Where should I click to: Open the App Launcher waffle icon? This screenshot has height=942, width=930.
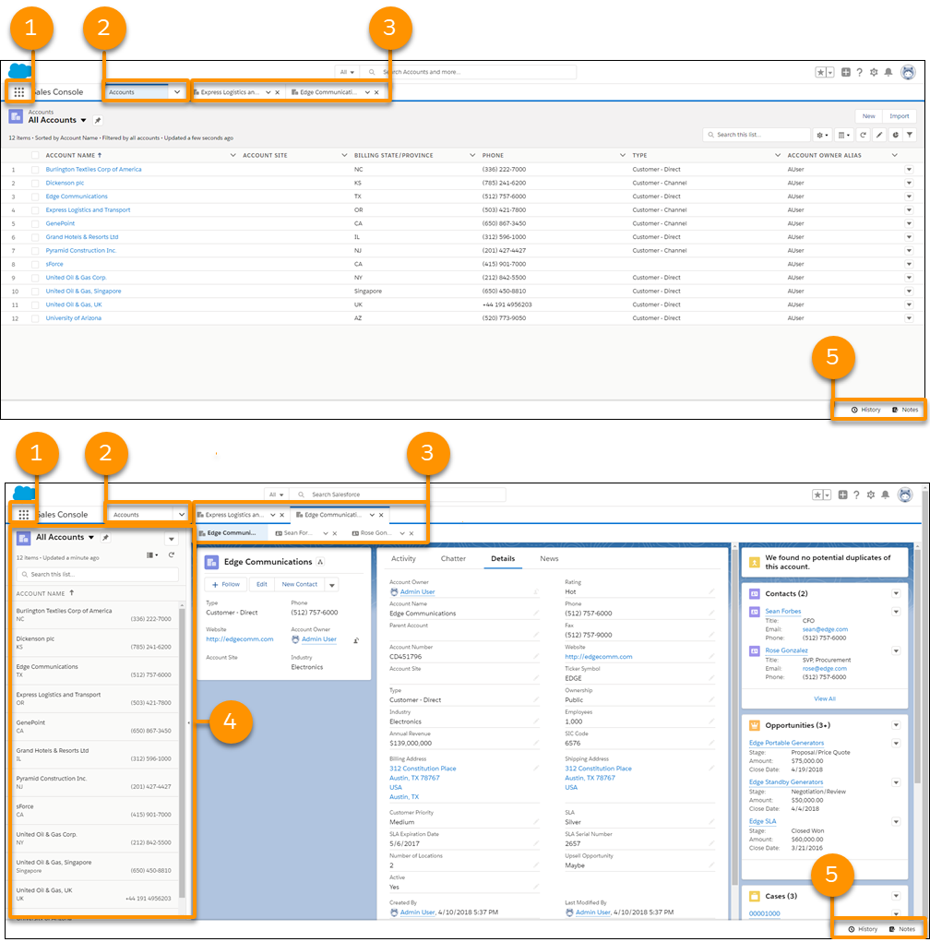(20, 91)
